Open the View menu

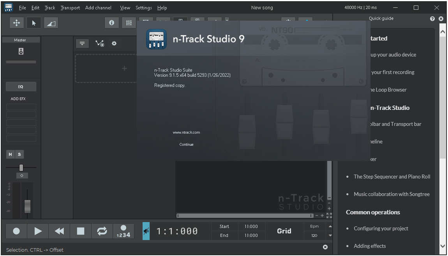click(125, 8)
